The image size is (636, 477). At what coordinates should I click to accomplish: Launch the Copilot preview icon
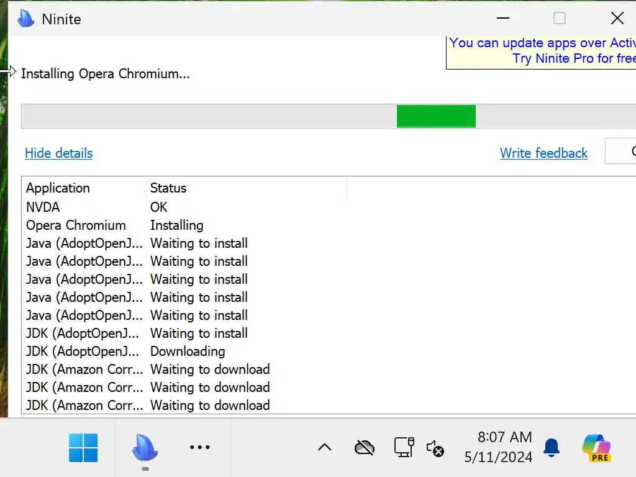[596, 448]
